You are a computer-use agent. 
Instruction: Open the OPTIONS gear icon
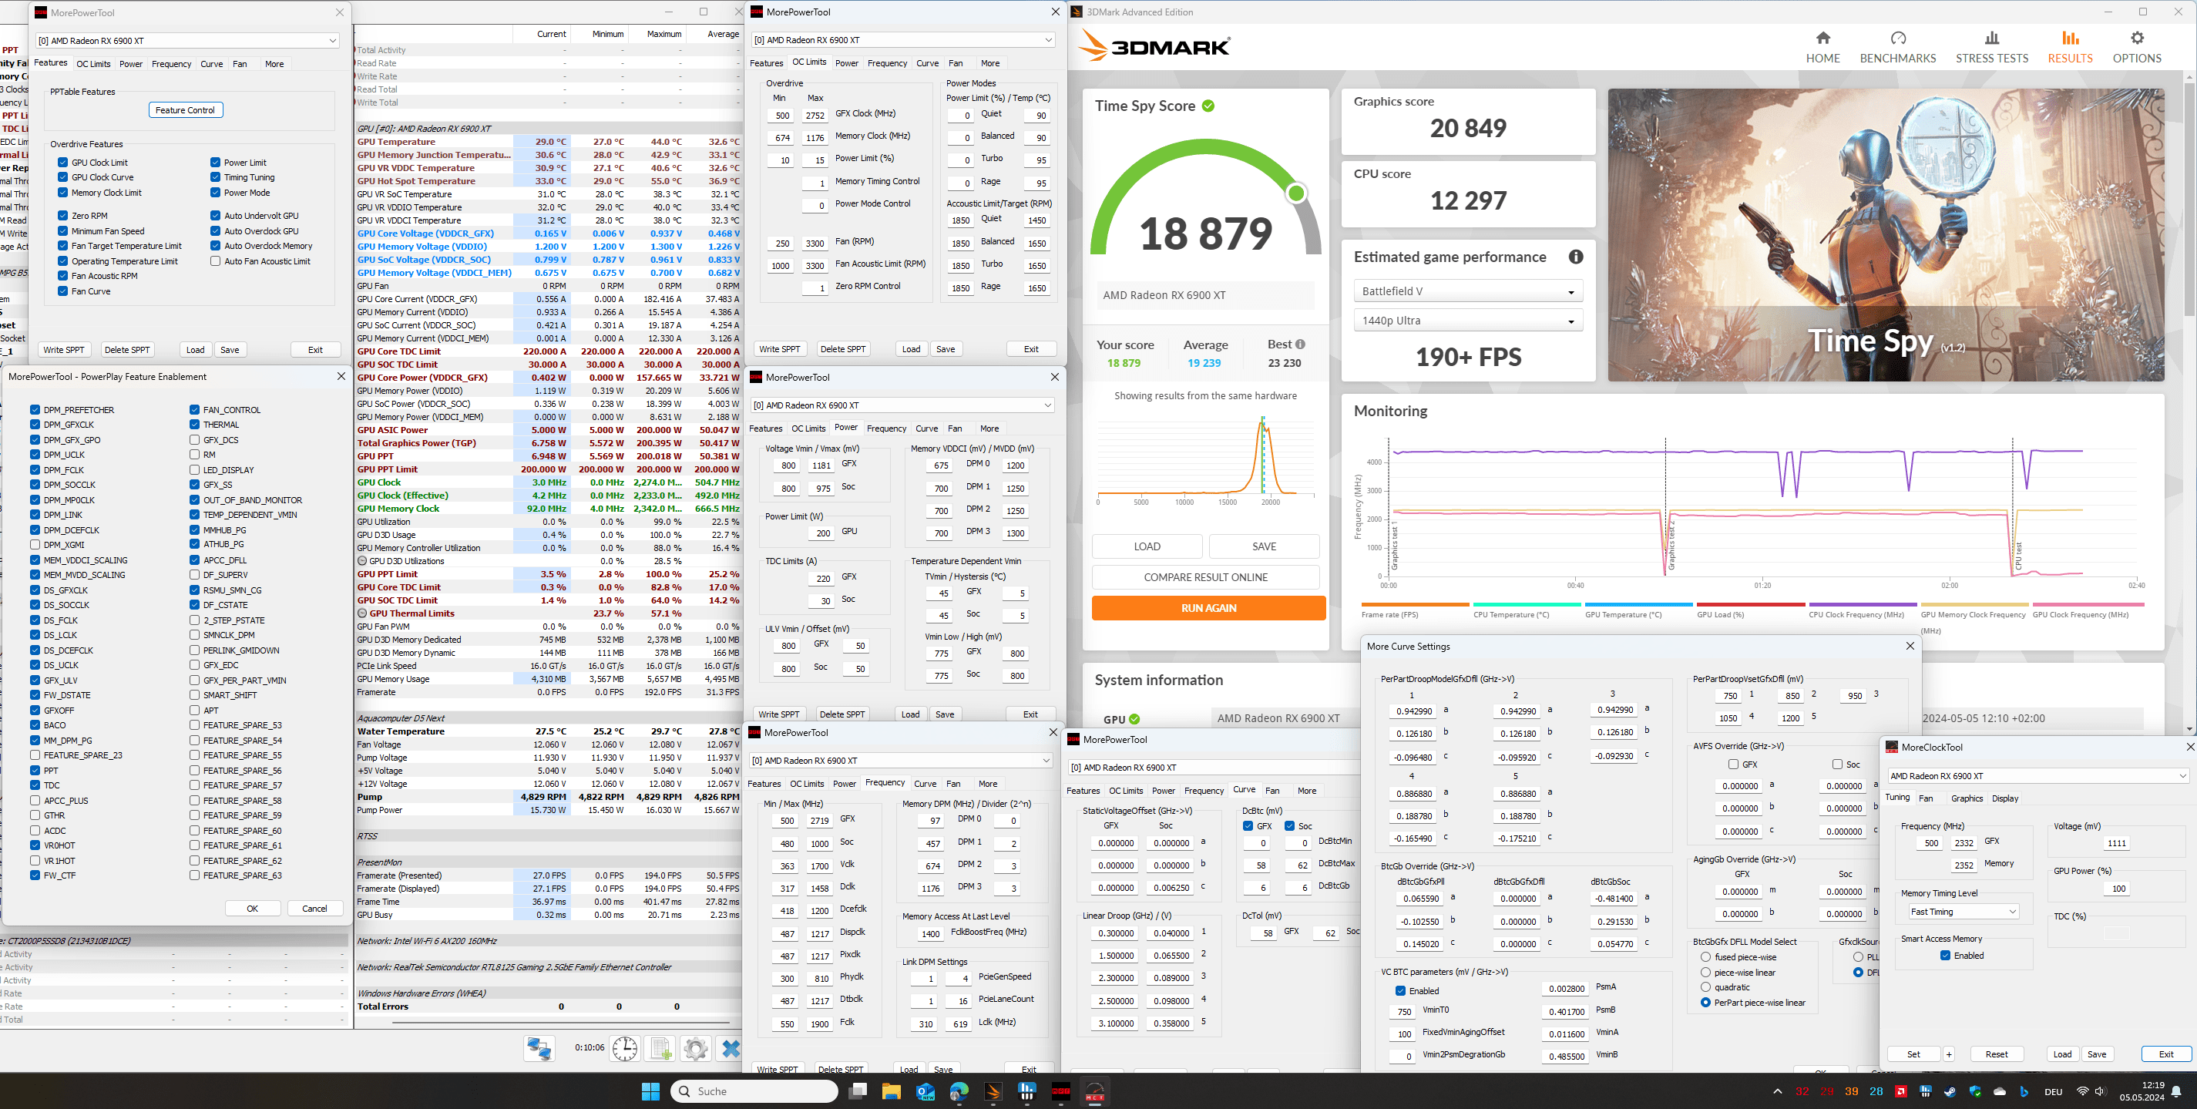2136,39
